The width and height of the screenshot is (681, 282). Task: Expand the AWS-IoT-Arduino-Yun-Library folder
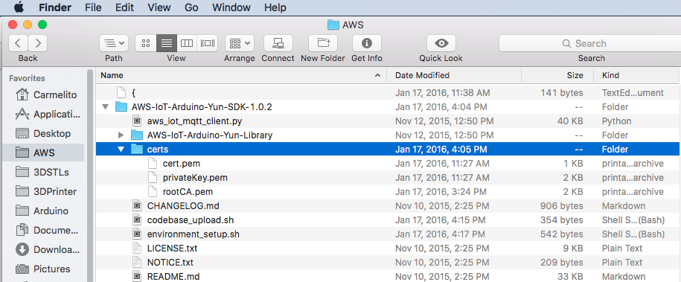coord(121,135)
